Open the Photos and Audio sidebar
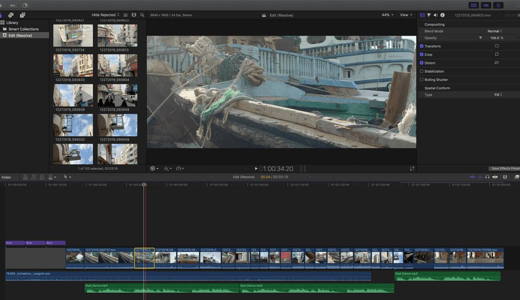The image size is (520, 300). point(11,15)
